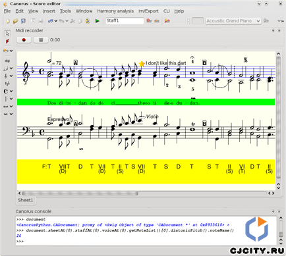Click the undo arrow icon
This screenshot has height=256, width=286.
[51, 21]
